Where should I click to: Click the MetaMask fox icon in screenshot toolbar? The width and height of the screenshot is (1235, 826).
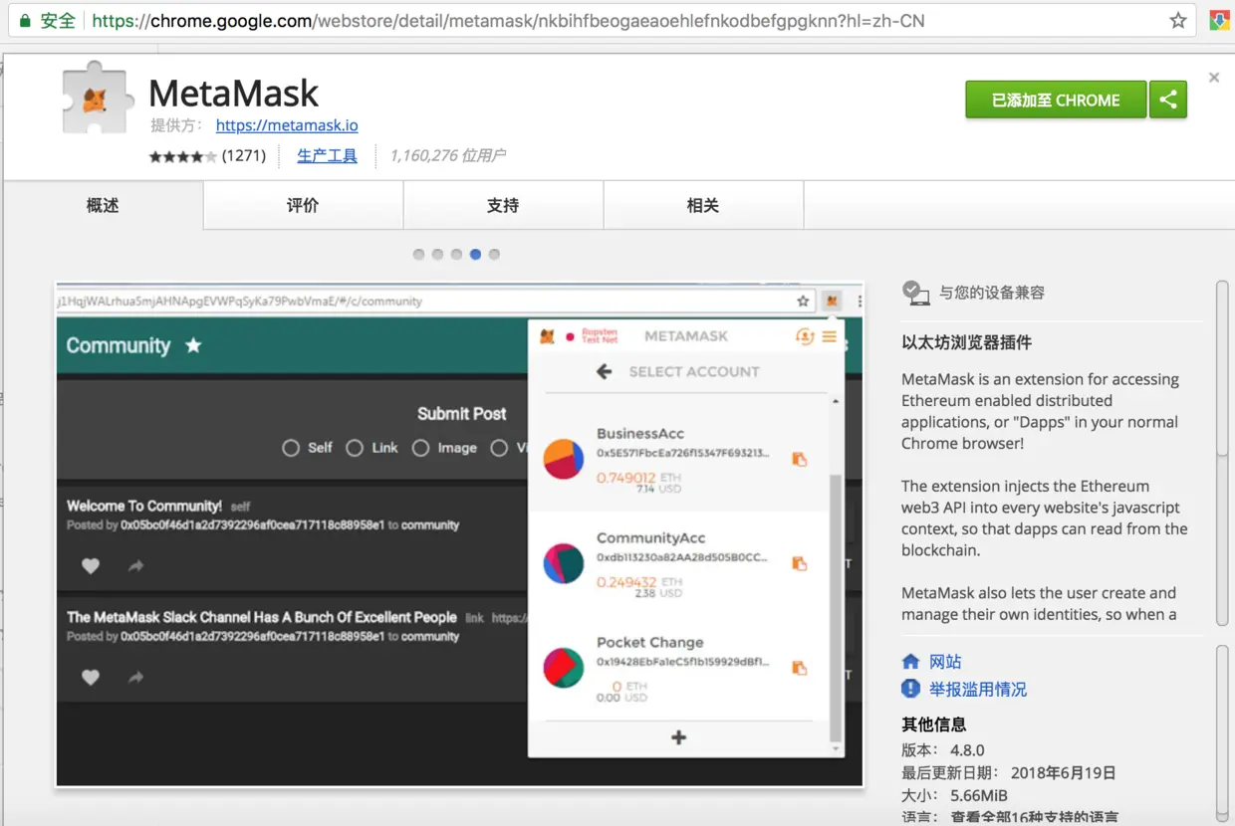click(x=832, y=301)
